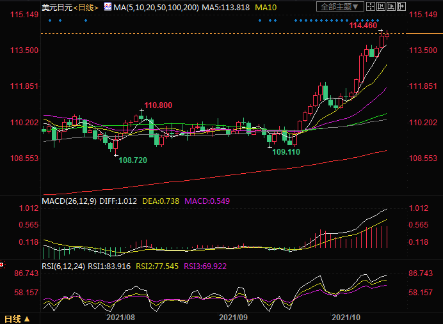The width and height of the screenshot is (443, 324).
Task: Click the indicator icon before MA parameters
Action: [108, 7]
